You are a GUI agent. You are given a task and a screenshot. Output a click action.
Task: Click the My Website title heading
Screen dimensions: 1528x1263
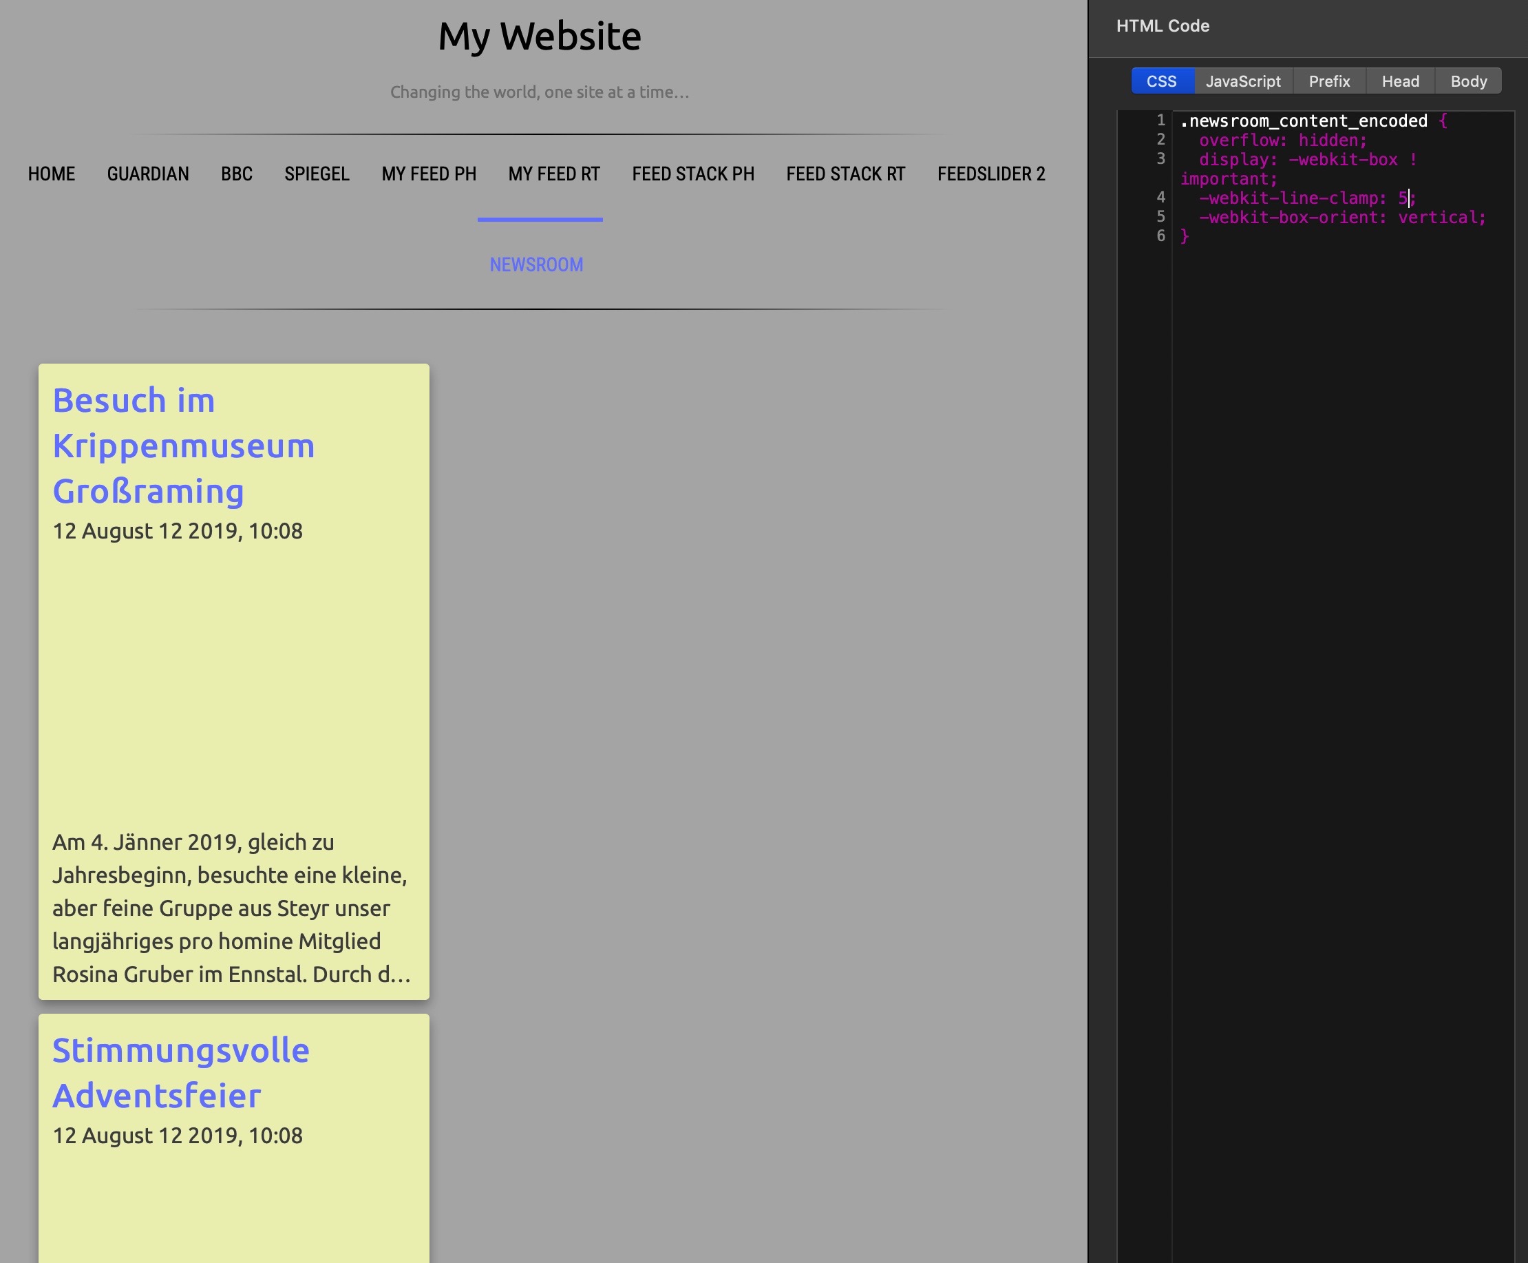tap(539, 36)
